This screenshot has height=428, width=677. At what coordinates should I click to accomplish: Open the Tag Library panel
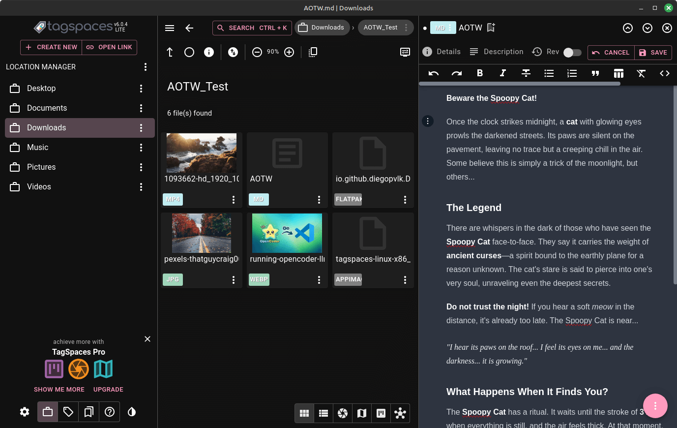click(x=68, y=412)
